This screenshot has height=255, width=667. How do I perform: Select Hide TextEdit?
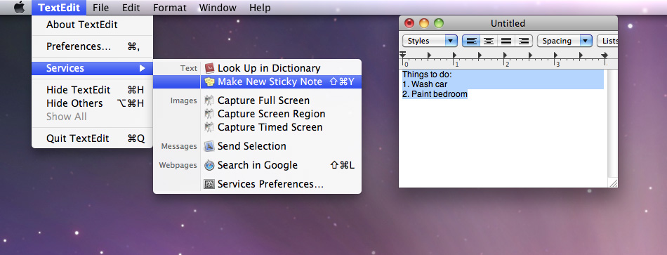coord(92,90)
